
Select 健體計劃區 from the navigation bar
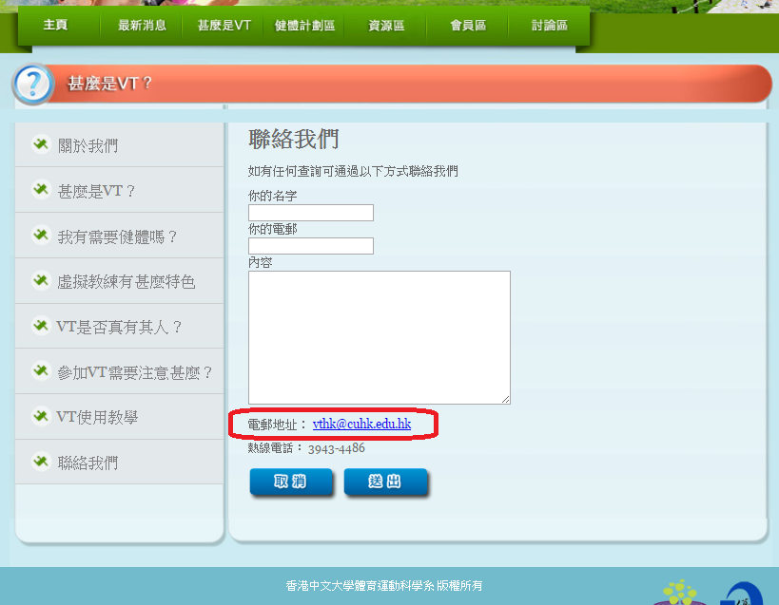[304, 26]
